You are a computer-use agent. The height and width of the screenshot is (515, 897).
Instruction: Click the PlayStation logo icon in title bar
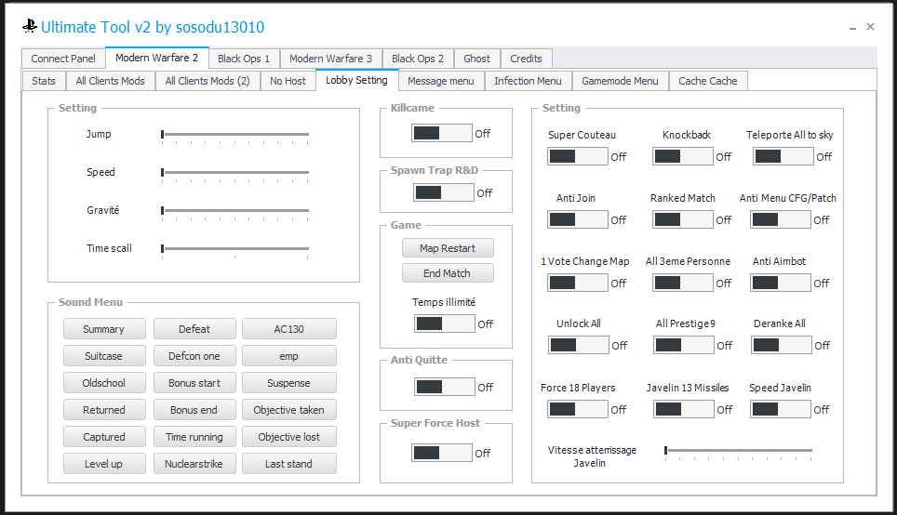[x=30, y=26]
